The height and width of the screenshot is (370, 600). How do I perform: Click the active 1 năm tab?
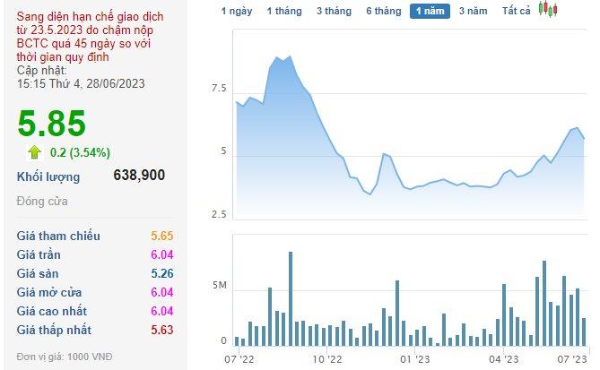[x=430, y=11]
